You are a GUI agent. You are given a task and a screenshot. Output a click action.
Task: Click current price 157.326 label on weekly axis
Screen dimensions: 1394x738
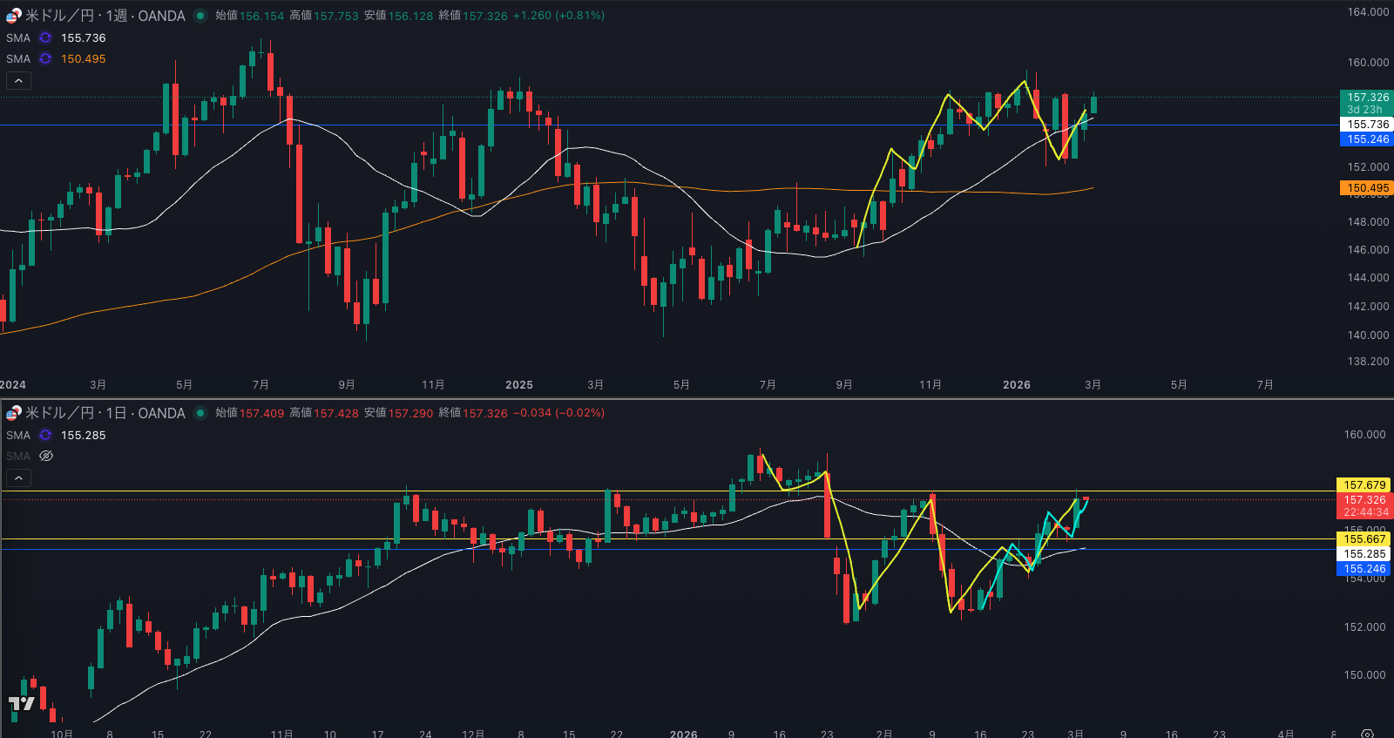1367,98
